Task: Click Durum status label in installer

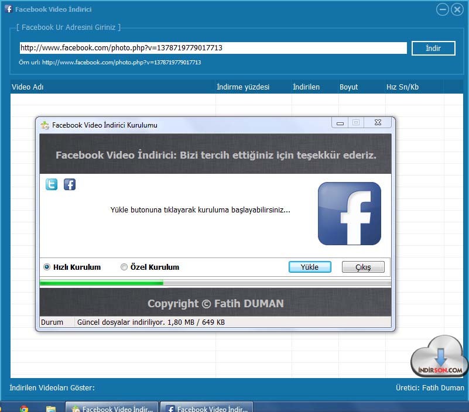Action: click(x=52, y=322)
